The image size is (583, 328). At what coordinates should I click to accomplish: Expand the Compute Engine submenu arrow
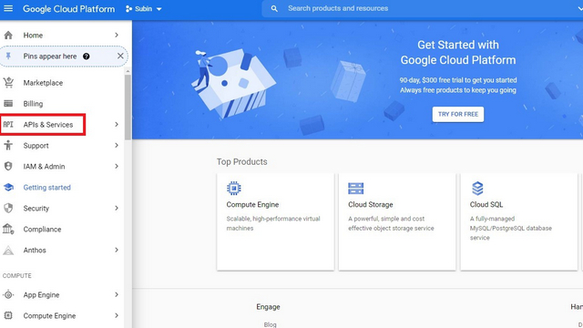pos(117,315)
